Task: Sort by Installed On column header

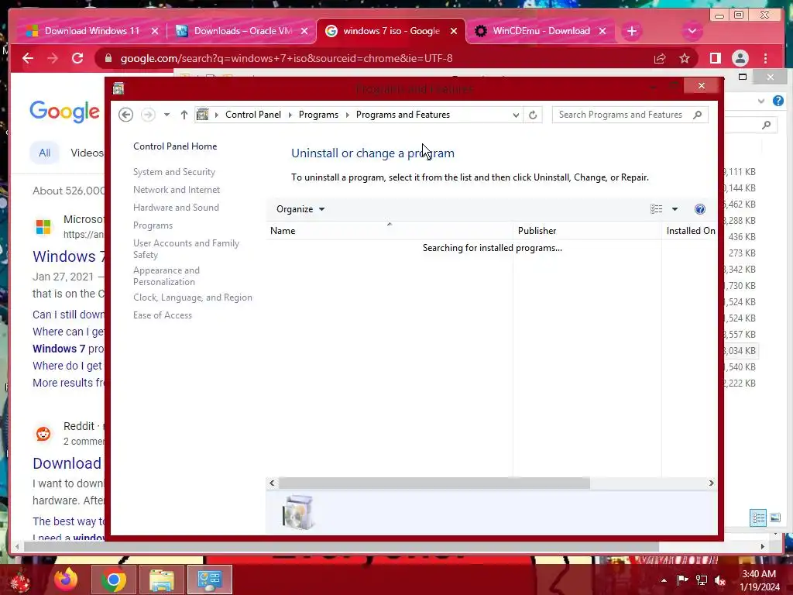Action: 690,231
